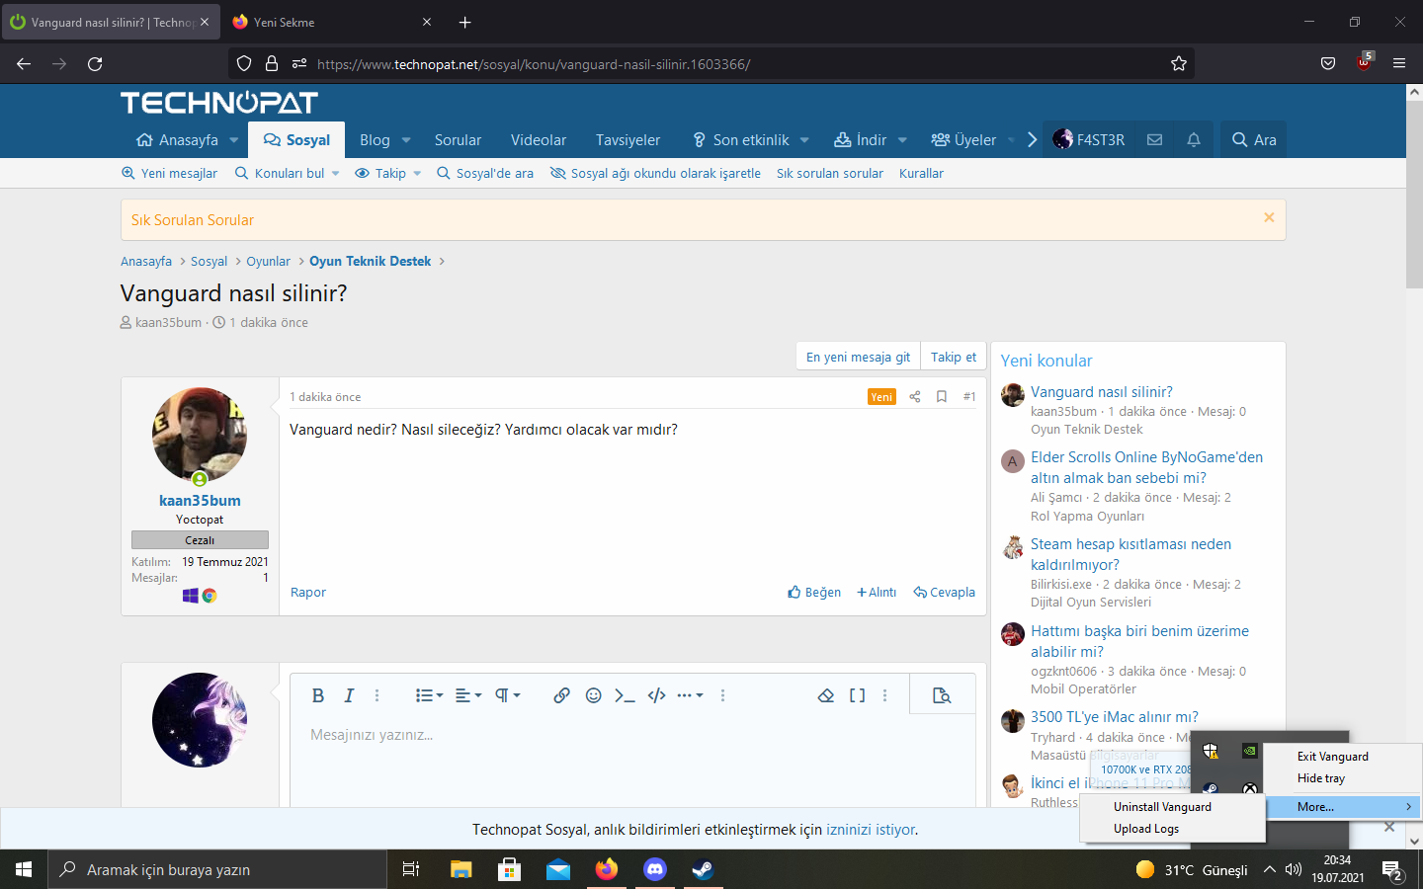This screenshot has width=1423, height=889.
Task: Open the taskbar volume icon
Action: point(1294,870)
